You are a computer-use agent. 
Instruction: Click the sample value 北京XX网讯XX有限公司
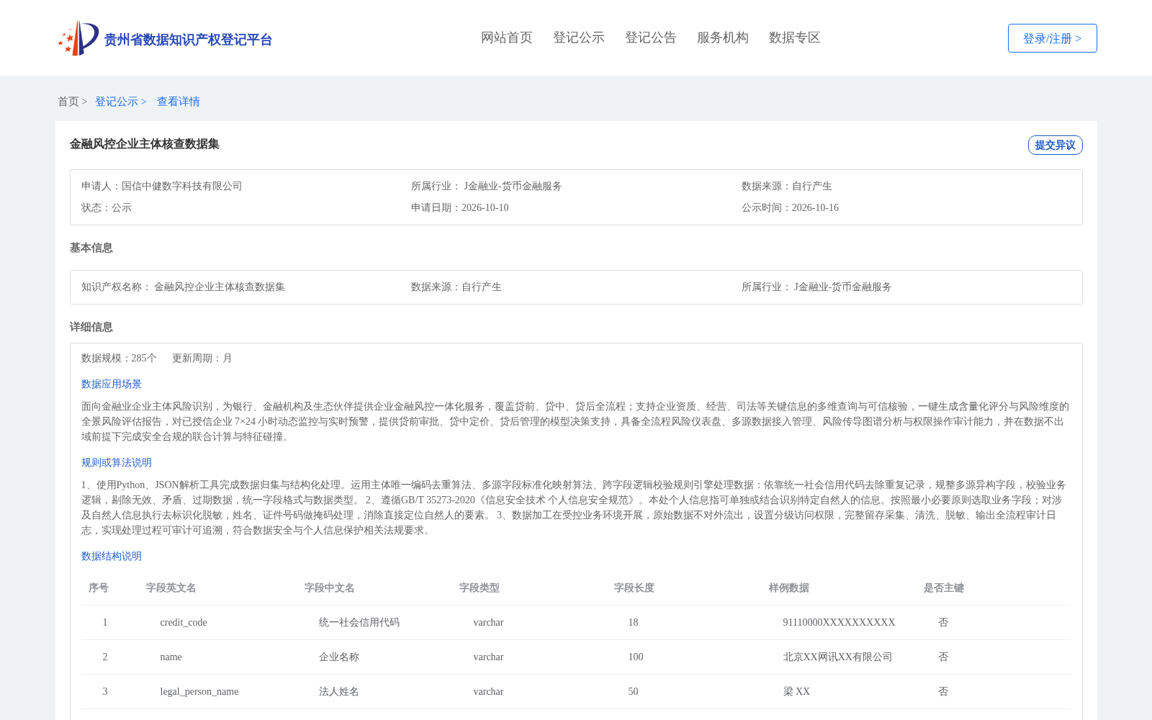(x=838, y=657)
